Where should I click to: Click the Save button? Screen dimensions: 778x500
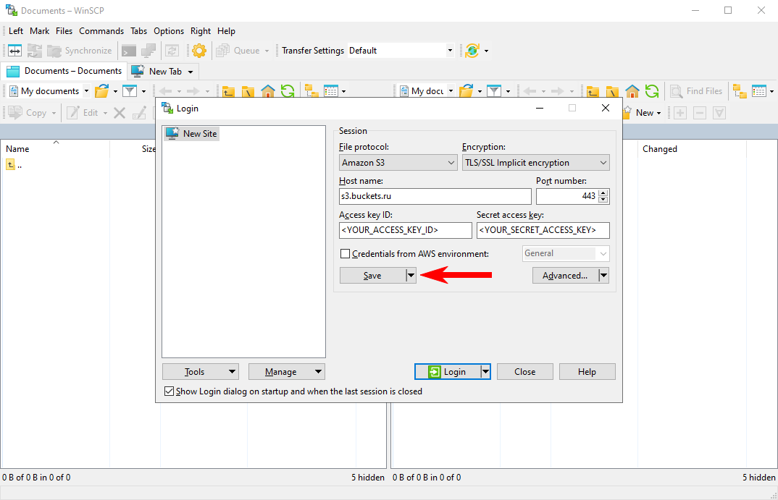tap(372, 276)
